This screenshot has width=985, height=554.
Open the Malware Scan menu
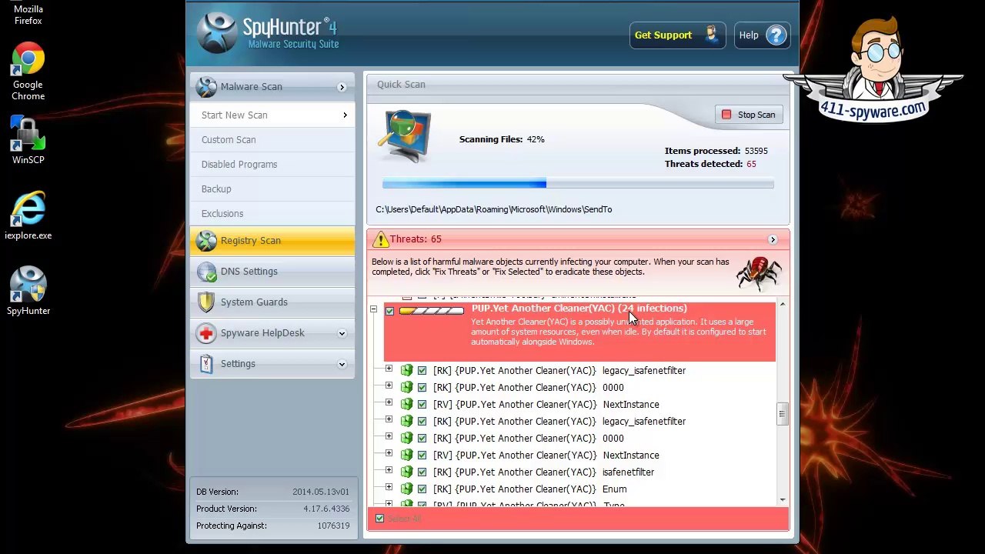(272, 87)
